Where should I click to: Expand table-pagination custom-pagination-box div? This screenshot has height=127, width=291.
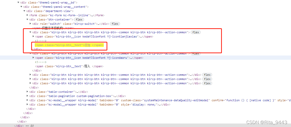(x=27, y=96)
